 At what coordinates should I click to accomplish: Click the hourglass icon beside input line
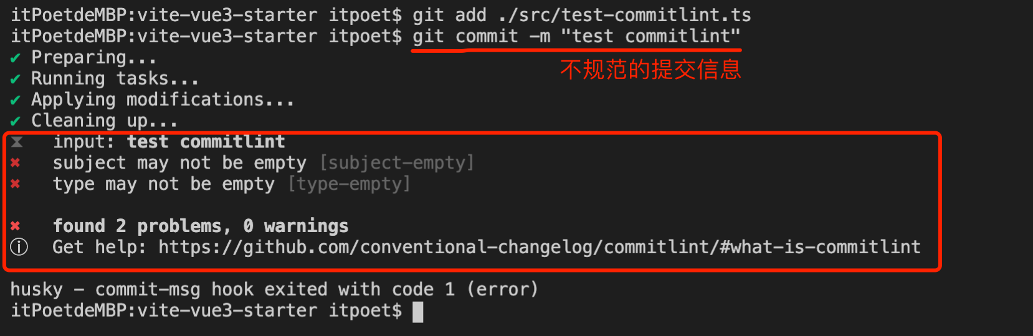tap(17, 142)
